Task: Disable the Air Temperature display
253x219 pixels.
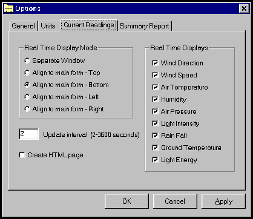Action: [155, 87]
